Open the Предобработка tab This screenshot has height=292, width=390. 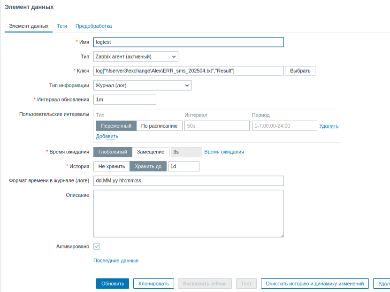(93, 26)
